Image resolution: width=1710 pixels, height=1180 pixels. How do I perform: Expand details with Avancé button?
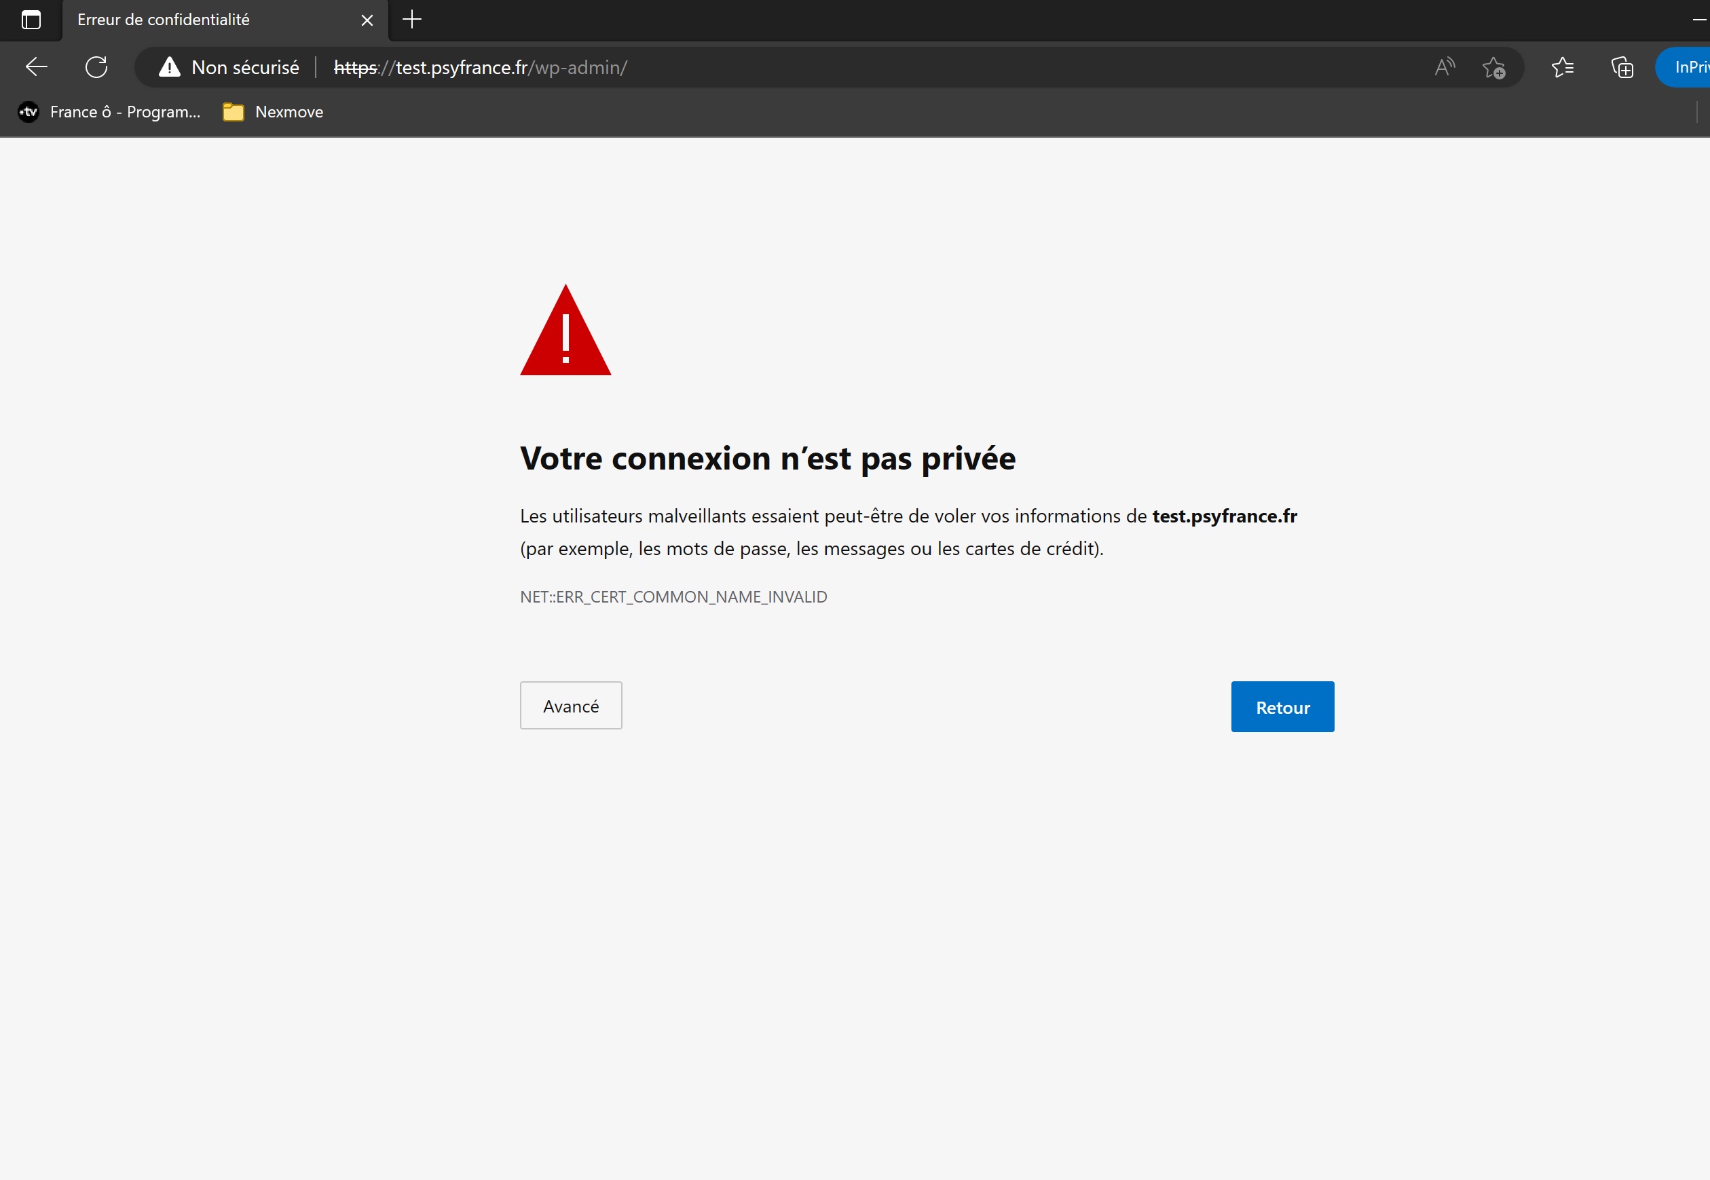570,705
